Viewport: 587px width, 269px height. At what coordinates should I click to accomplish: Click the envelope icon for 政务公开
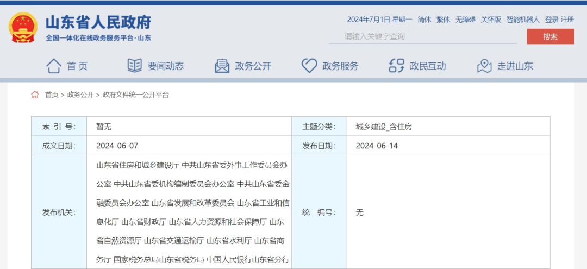(222, 66)
